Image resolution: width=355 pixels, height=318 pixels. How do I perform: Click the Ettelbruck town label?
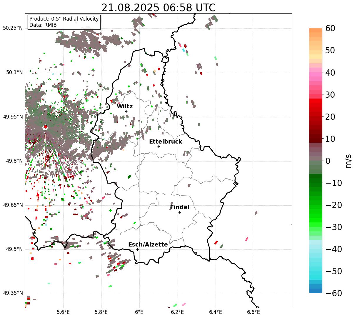[166, 141]
